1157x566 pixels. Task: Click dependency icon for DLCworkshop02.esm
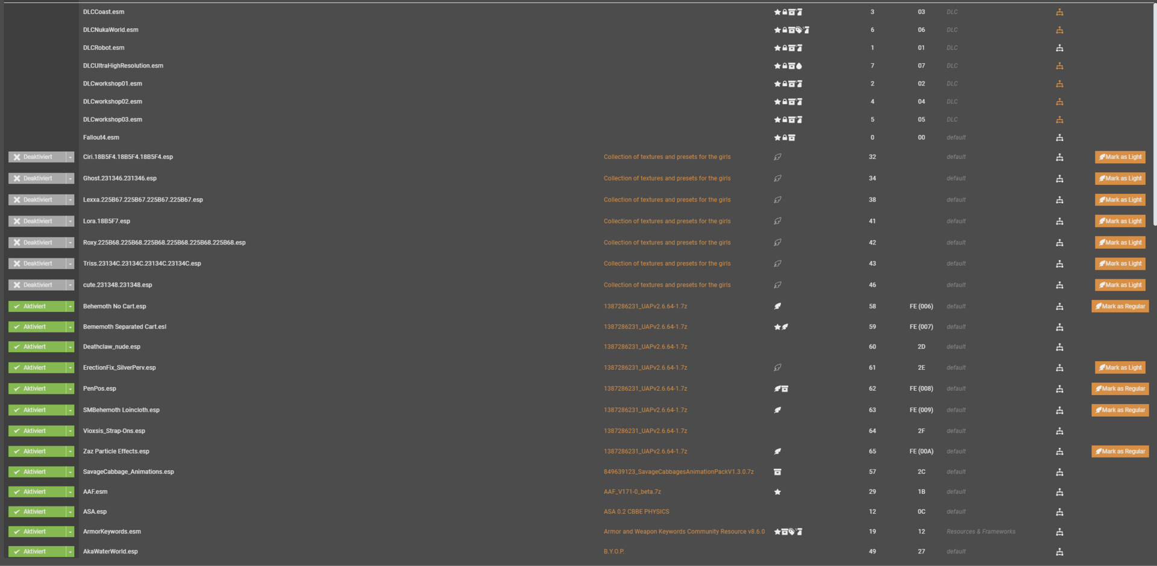[1059, 102]
